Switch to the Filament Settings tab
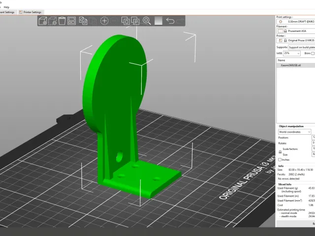Viewport: 315px width, 236px height. click(7, 12)
